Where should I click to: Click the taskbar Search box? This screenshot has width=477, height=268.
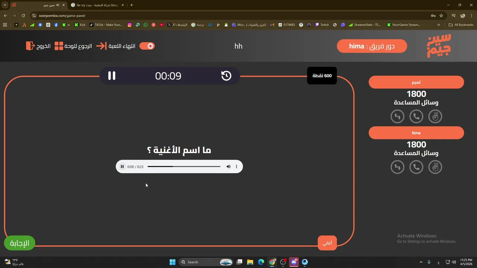(x=206, y=262)
